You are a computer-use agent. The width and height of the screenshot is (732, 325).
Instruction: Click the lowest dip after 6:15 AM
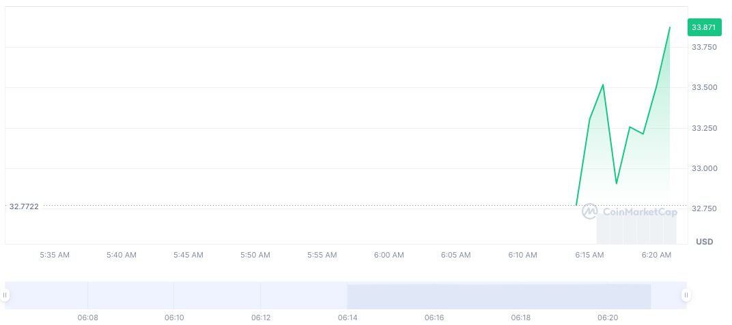pos(617,183)
